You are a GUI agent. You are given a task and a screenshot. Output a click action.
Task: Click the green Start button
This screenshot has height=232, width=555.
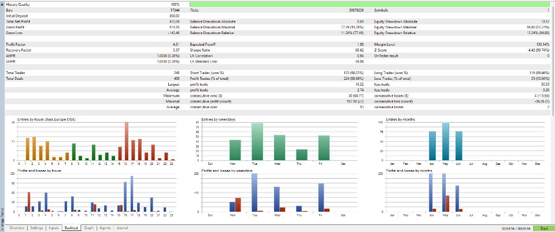click(543, 229)
